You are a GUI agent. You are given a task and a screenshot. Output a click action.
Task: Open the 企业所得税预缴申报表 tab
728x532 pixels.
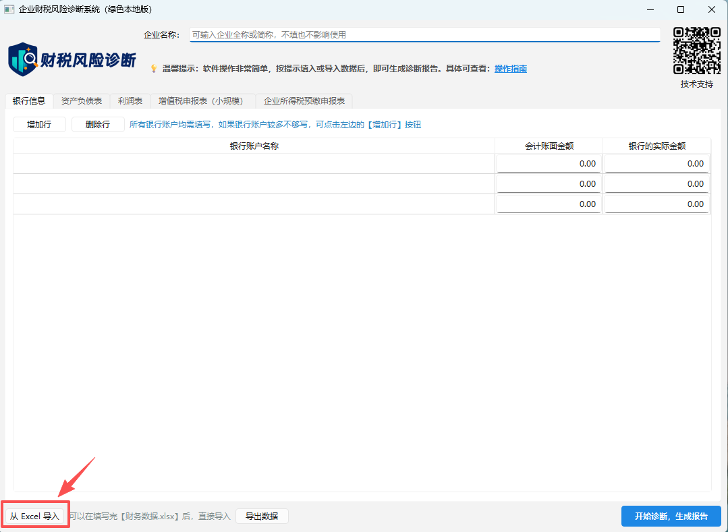point(304,100)
